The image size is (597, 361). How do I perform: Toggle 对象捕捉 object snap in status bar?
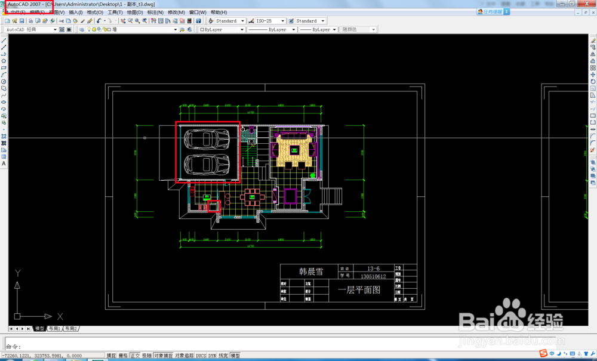pyautogui.click(x=163, y=356)
